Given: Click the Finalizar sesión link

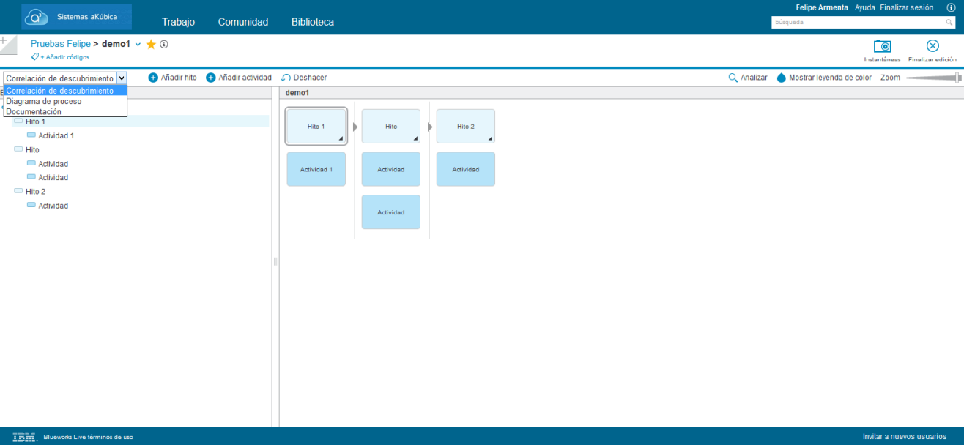Looking at the screenshot, I should pos(906,7).
